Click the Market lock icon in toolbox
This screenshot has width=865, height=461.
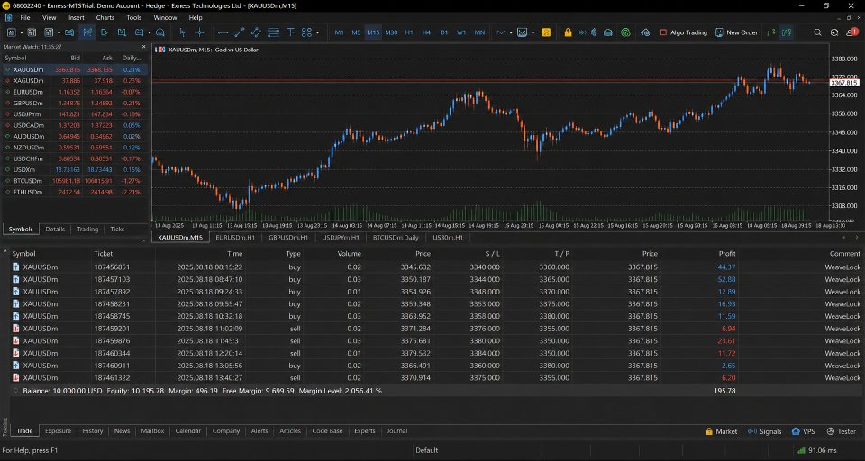point(709,431)
